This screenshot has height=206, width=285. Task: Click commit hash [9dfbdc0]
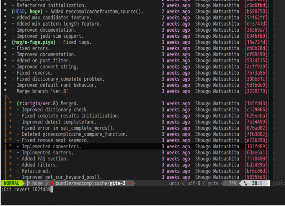(x=256, y=85)
